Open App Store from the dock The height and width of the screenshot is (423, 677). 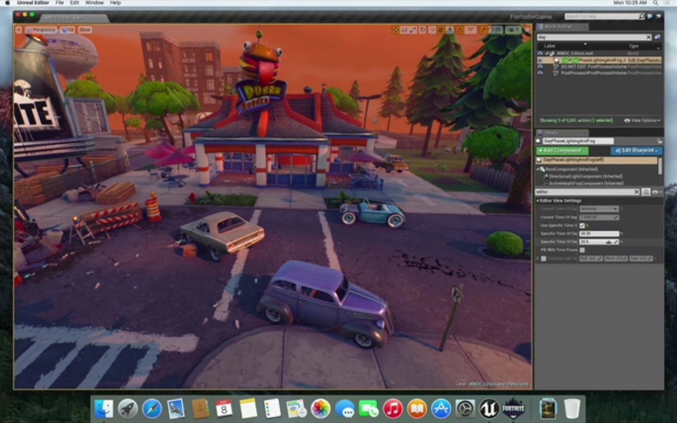point(440,409)
